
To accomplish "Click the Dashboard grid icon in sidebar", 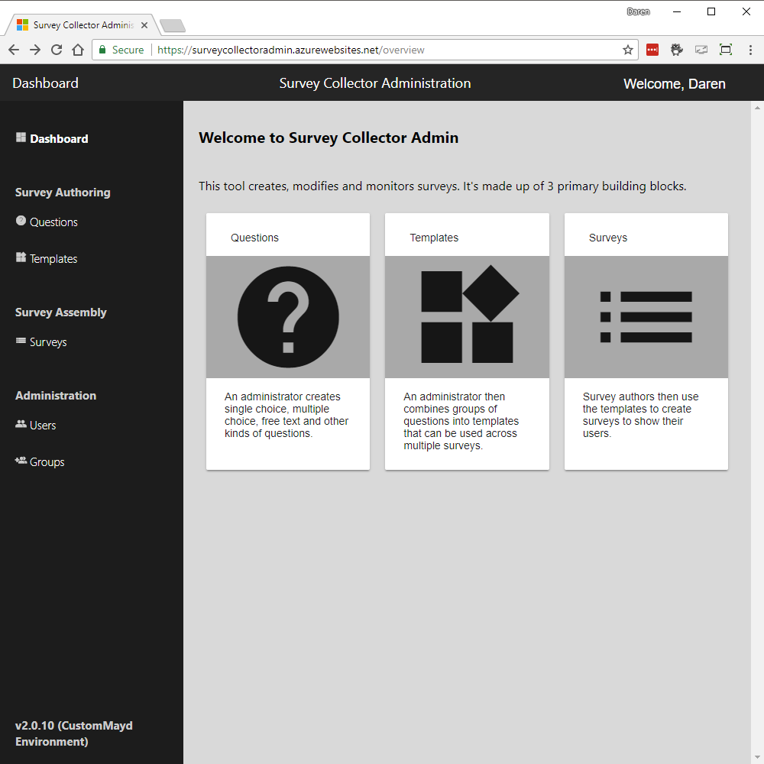I will [x=21, y=138].
